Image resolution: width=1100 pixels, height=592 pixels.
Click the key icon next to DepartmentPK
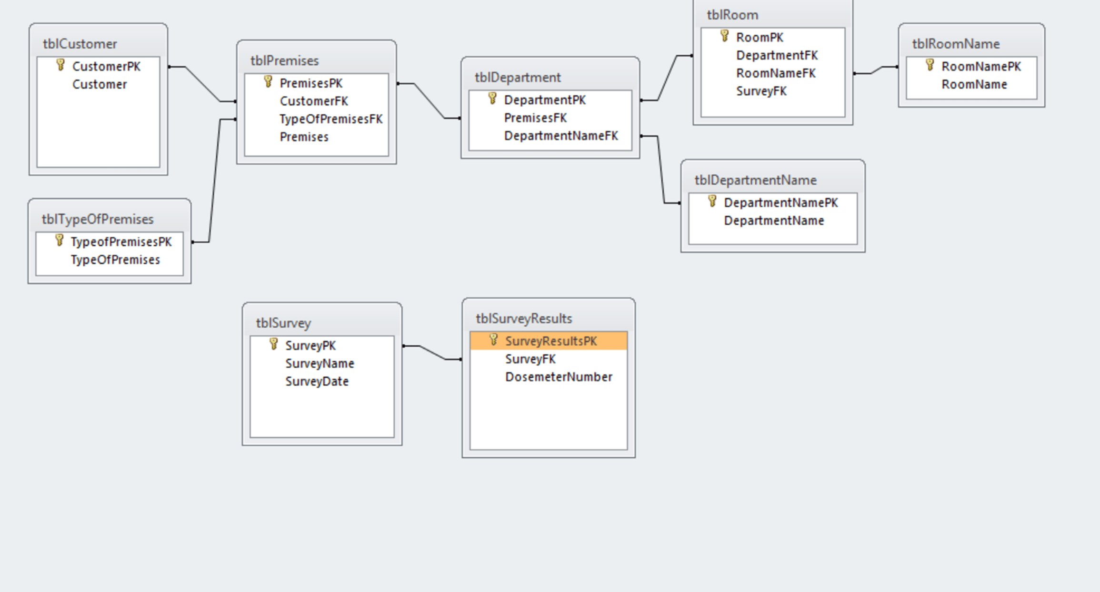point(492,99)
